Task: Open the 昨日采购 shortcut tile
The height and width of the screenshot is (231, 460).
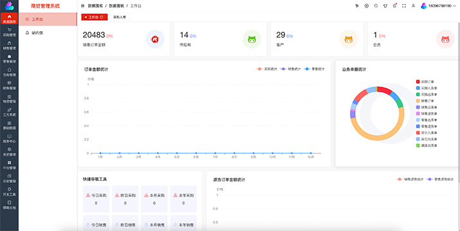Action: 125,199
